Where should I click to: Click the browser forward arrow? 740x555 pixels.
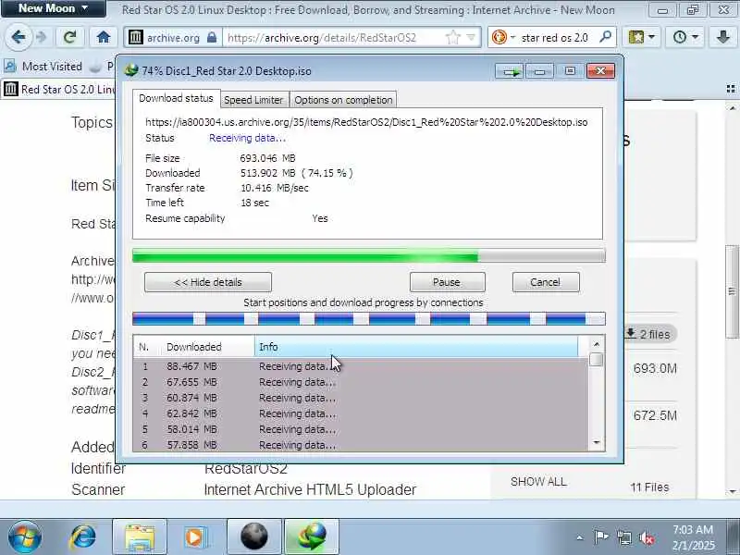[42, 37]
